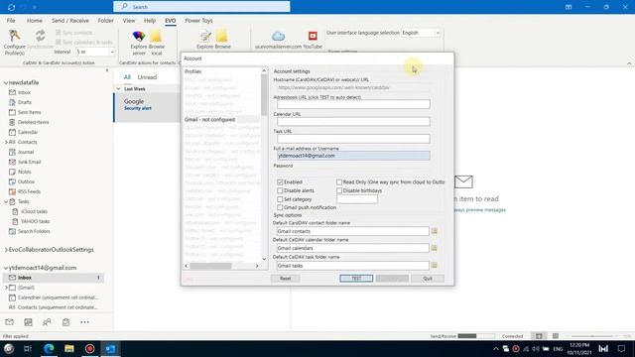Switch to People view in navigation bar
This screenshot has width=635, height=357.
[x=47, y=322]
